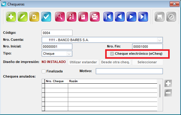Toggle Cheque electrónico (eCheq) checkbox
The height and width of the screenshot is (115, 181).
(x=112, y=54)
